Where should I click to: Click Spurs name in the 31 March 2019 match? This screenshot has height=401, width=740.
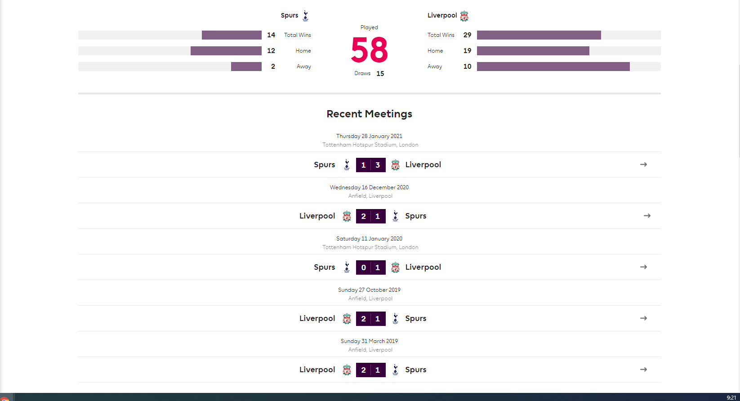tap(416, 370)
